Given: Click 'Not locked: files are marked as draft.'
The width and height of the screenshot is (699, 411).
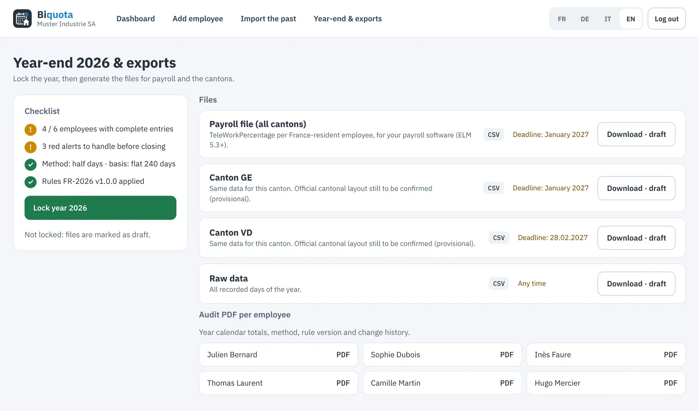Looking at the screenshot, I should tap(87, 235).
